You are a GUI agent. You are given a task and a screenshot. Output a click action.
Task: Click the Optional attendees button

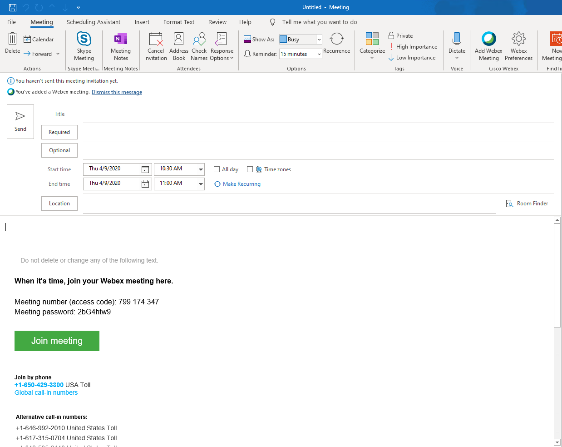(59, 150)
